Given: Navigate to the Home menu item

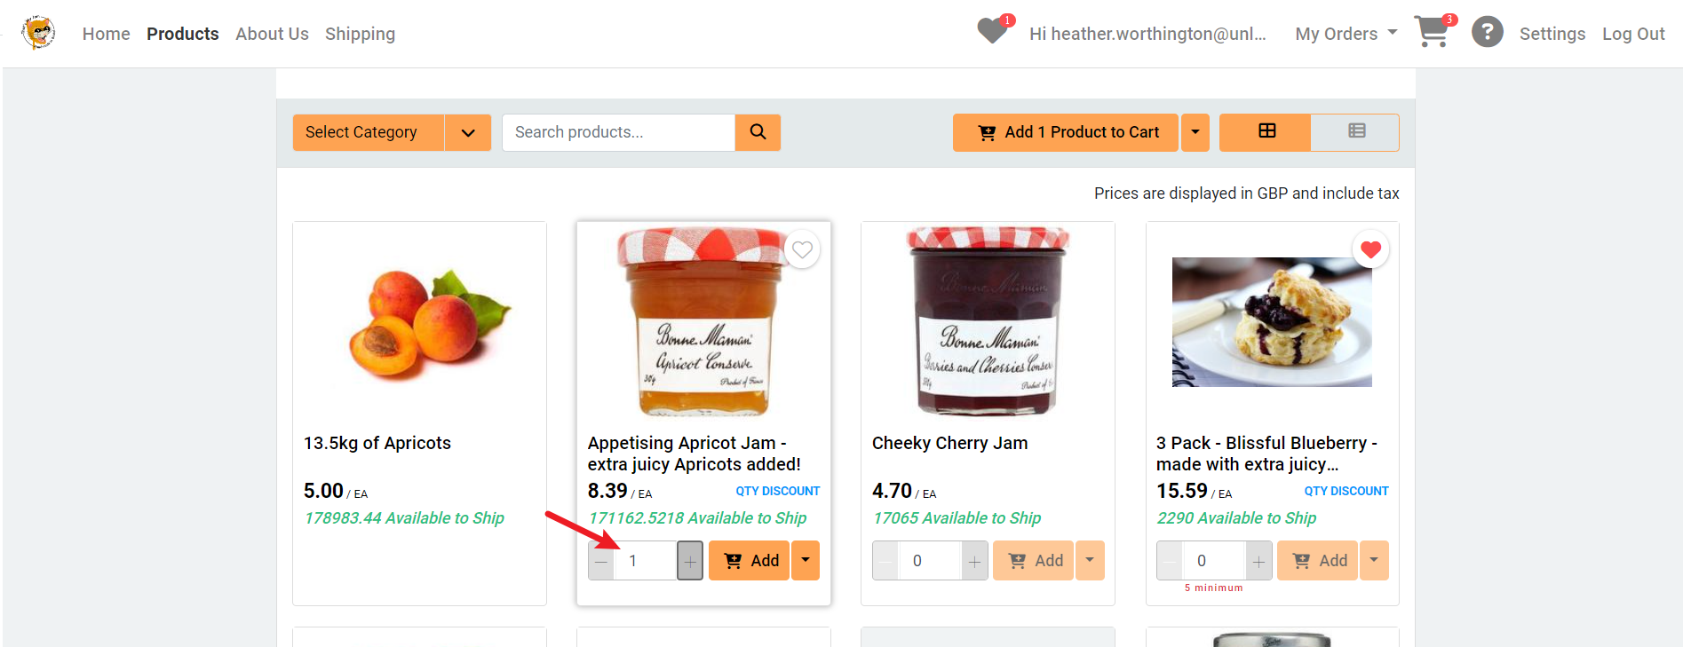Looking at the screenshot, I should [x=106, y=34].
